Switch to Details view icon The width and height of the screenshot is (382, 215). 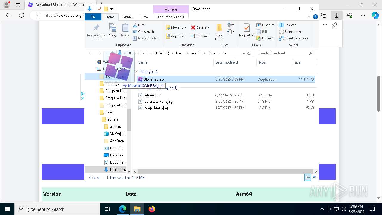[308, 178]
